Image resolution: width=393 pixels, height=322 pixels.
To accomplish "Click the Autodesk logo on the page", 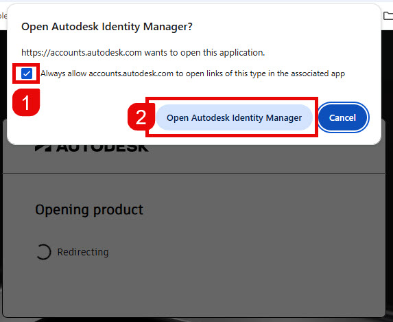I will point(92,148).
